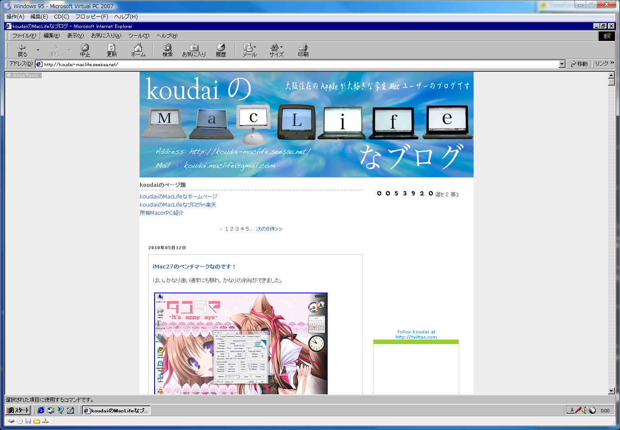Go to page 2 in pagination
620x430 pixels.
pyautogui.click(x=232, y=229)
